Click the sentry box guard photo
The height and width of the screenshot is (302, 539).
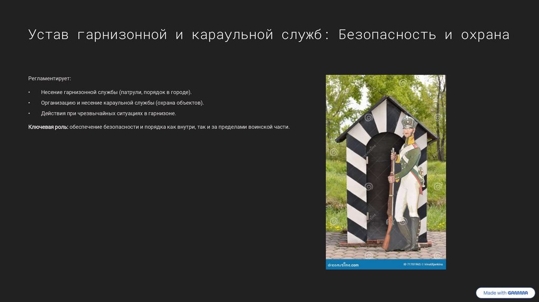click(x=386, y=172)
